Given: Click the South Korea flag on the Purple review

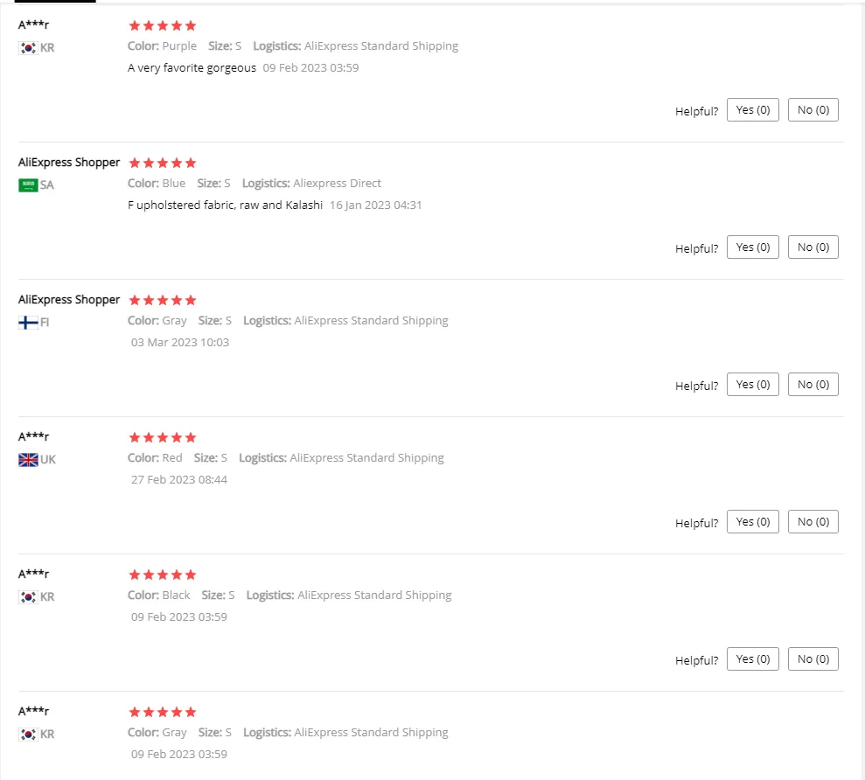Looking at the screenshot, I should 28,48.
